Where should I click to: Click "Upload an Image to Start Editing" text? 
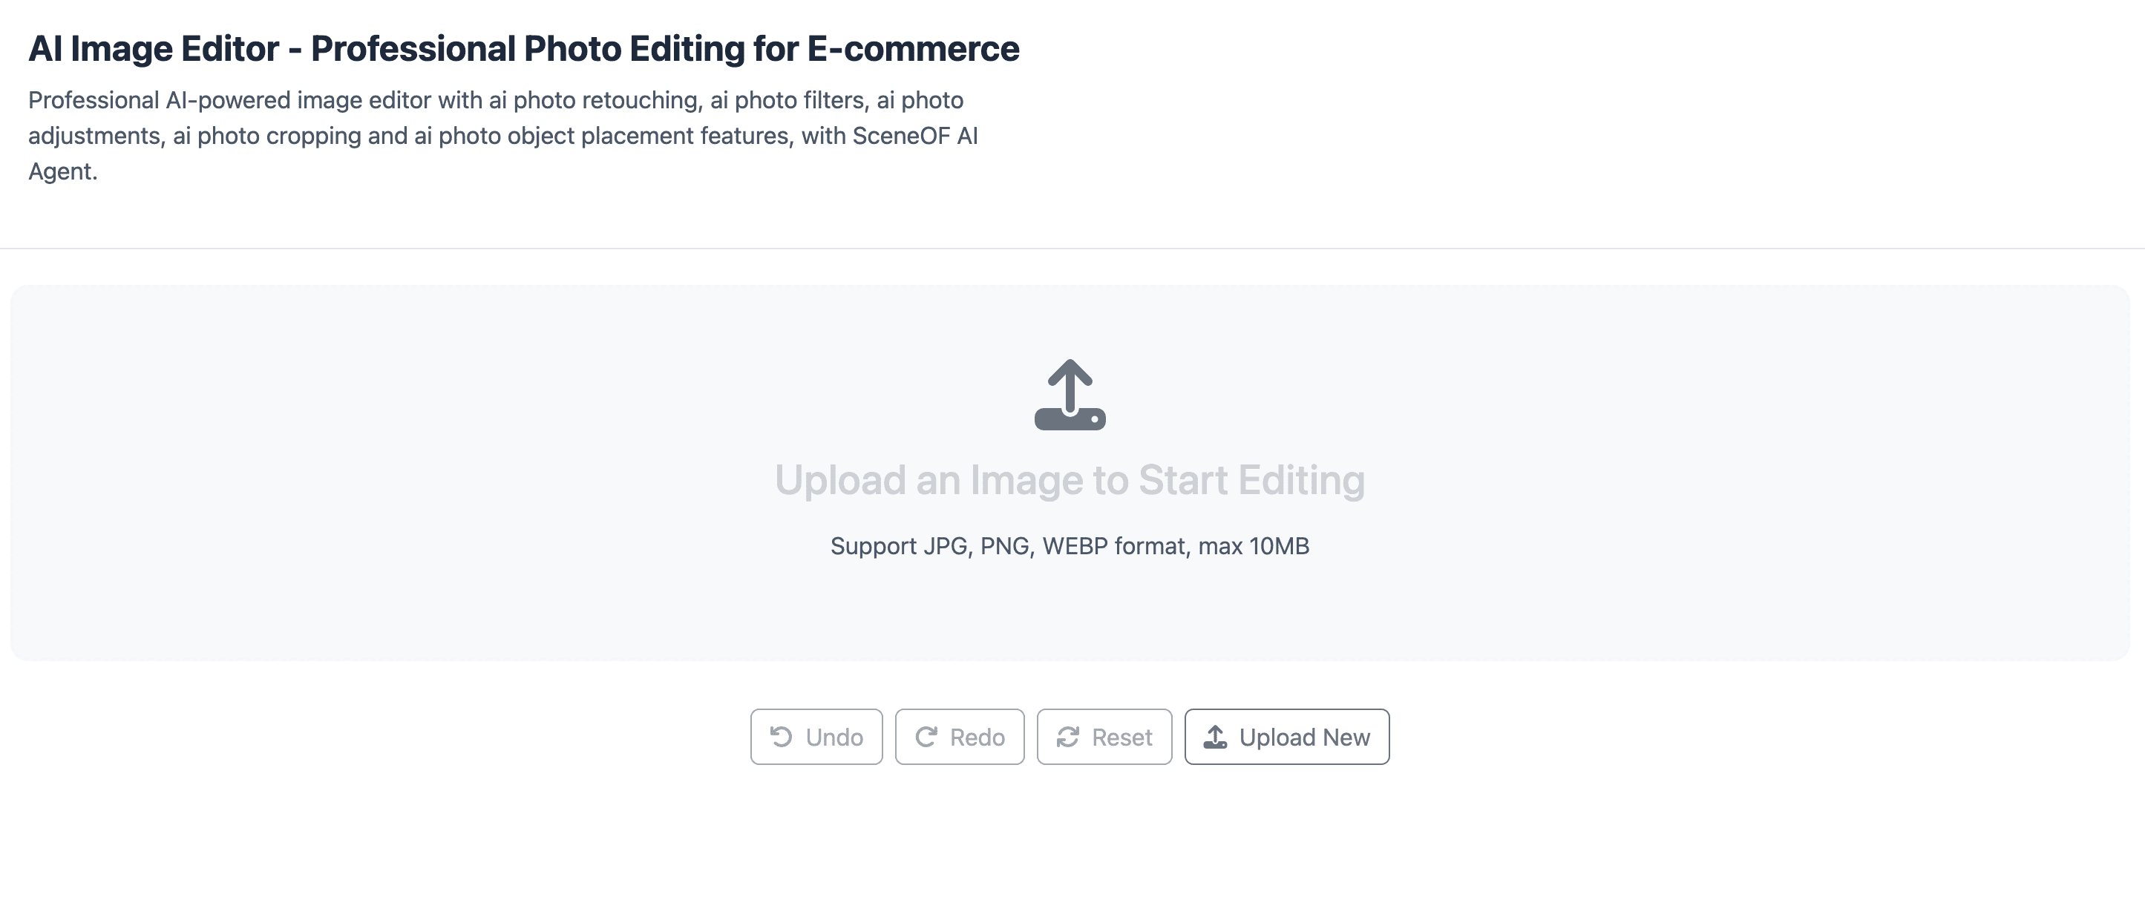coord(1070,480)
